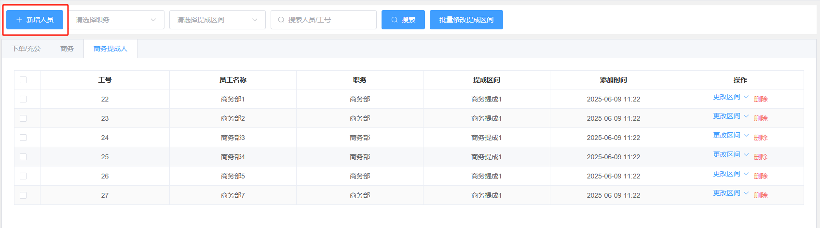Toggle the select-all checkbox in table header
820x228 pixels.
pos(23,80)
